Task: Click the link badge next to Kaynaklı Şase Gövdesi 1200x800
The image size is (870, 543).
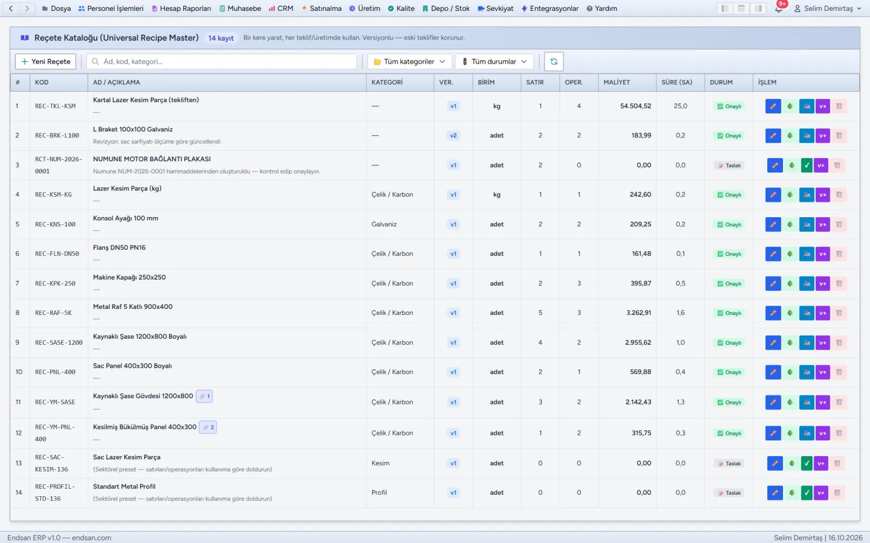Action: click(x=204, y=396)
